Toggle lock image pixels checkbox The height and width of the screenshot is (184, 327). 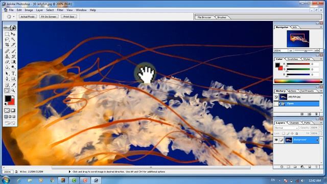tap(288, 133)
